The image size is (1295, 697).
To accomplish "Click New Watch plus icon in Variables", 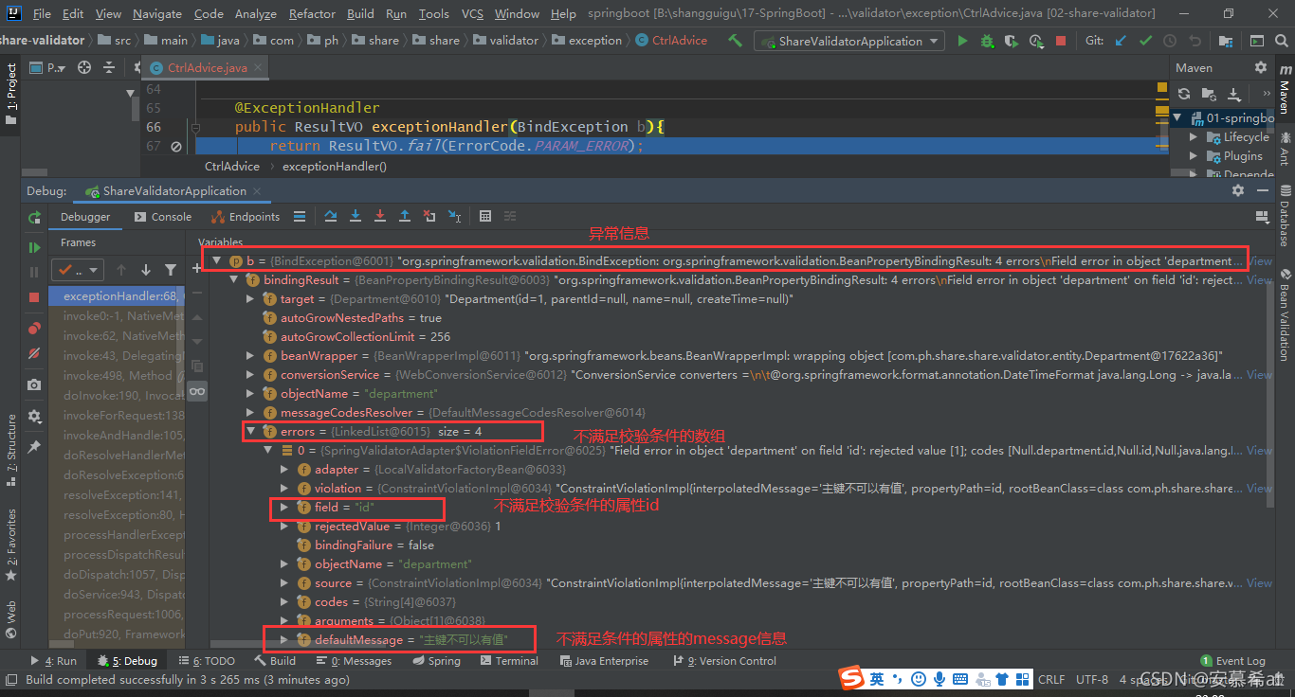I will [x=197, y=268].
